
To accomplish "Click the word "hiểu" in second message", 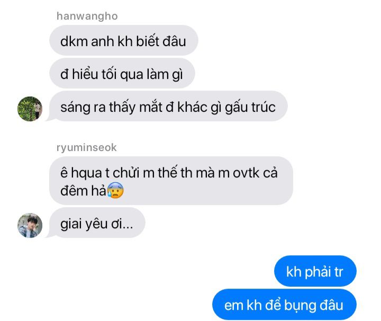I will pyautogui.click(x=85, y=74).
